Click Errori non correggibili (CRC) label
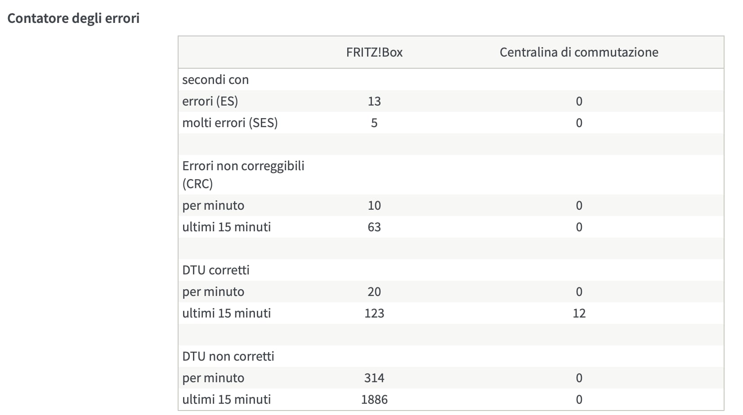The width and height of the screenshot is (743, 415). [243, 175]
